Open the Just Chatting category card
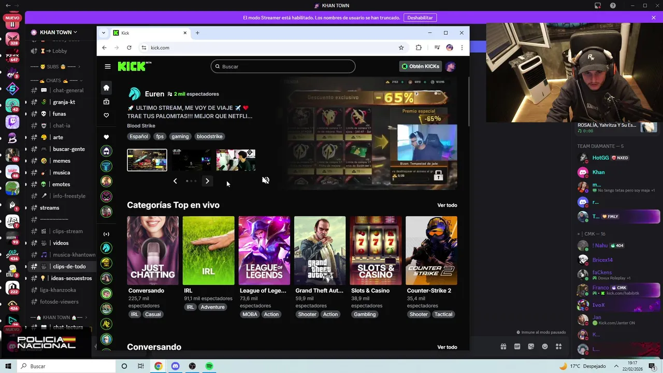The height and width of the screenshot is (373, 663). [x=153, y=251]
